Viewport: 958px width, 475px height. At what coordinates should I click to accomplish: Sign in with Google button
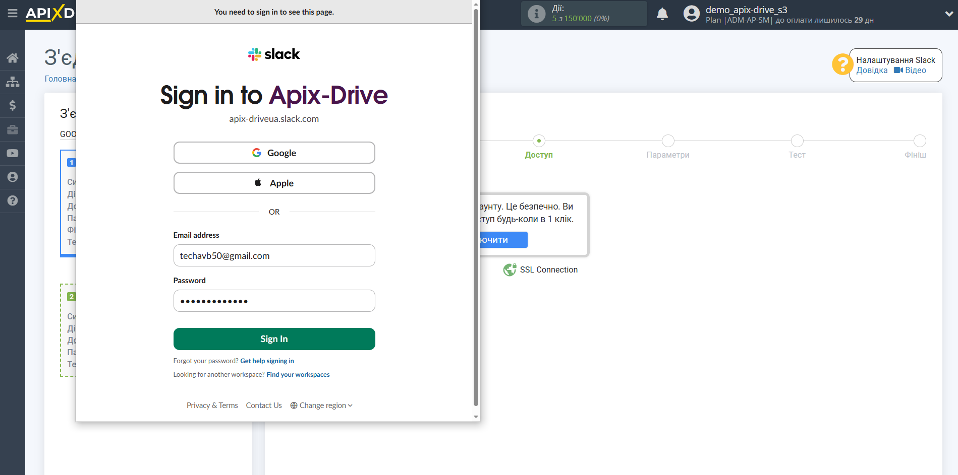pyautogui.click(x=274, y=153)
